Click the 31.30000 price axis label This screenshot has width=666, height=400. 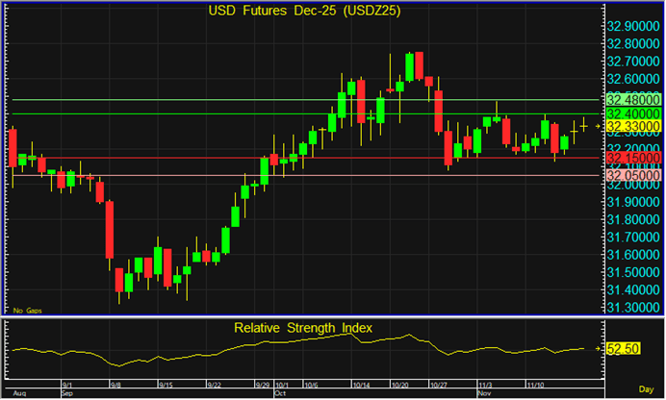click(632, 307)
